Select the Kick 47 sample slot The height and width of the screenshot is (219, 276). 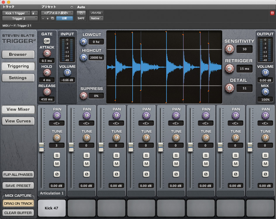tap(52, 208)
